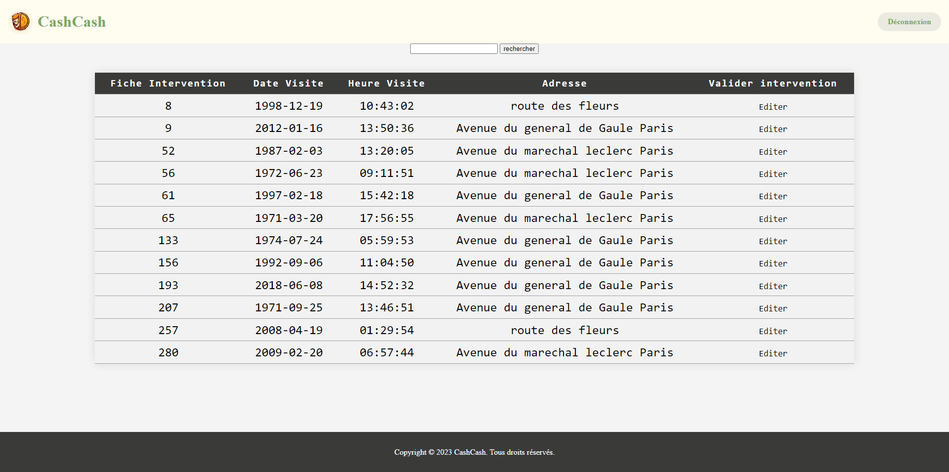Open Editer for intervention 9
The width and height of the screenshot is (949, 472).
[x=773, y=129]
